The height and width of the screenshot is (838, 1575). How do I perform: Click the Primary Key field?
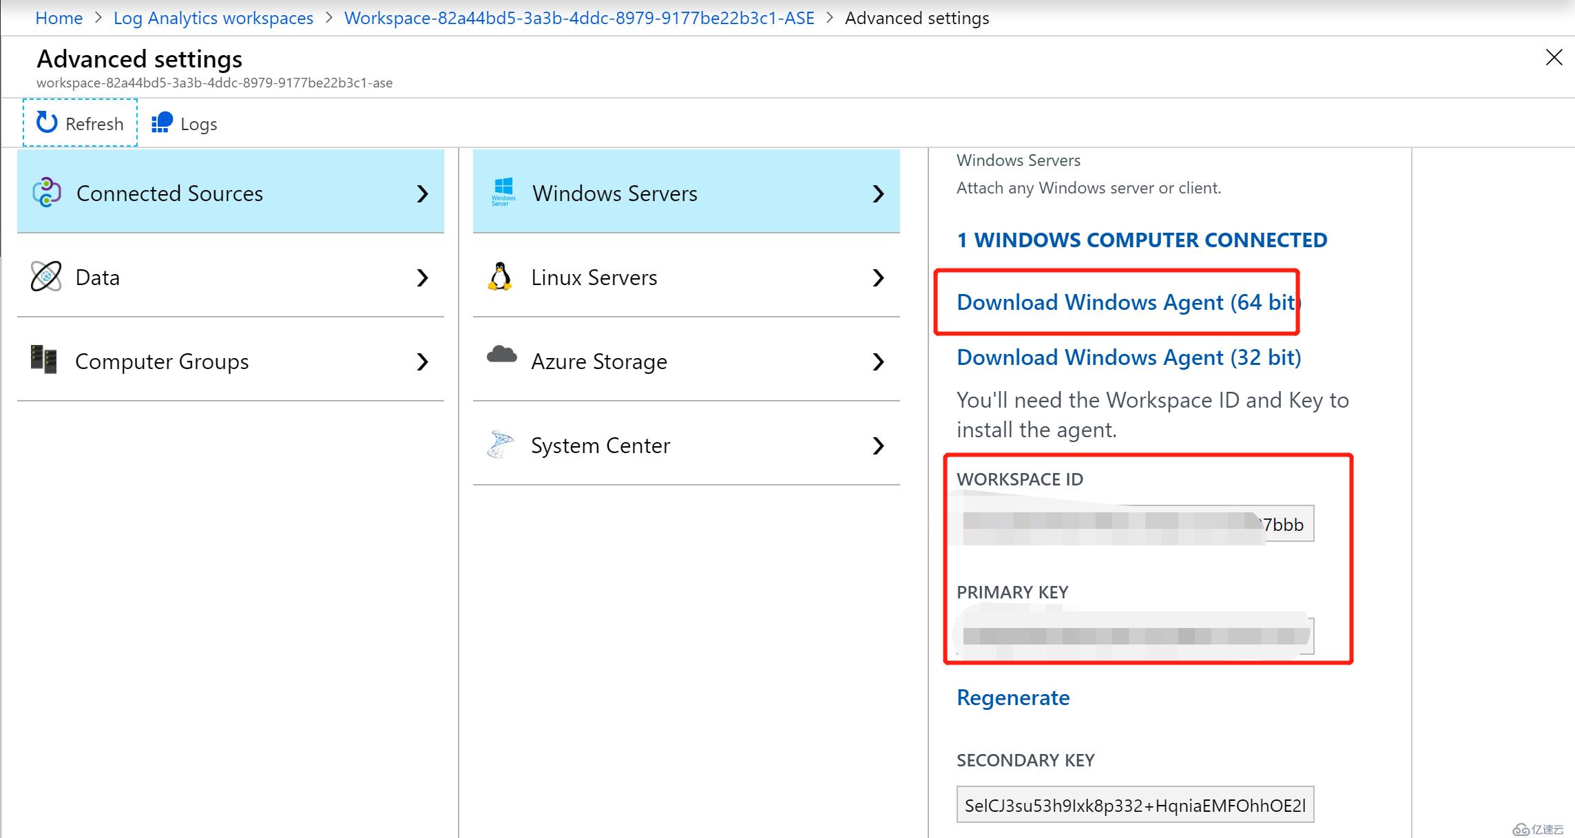(x=1135, y=636)
